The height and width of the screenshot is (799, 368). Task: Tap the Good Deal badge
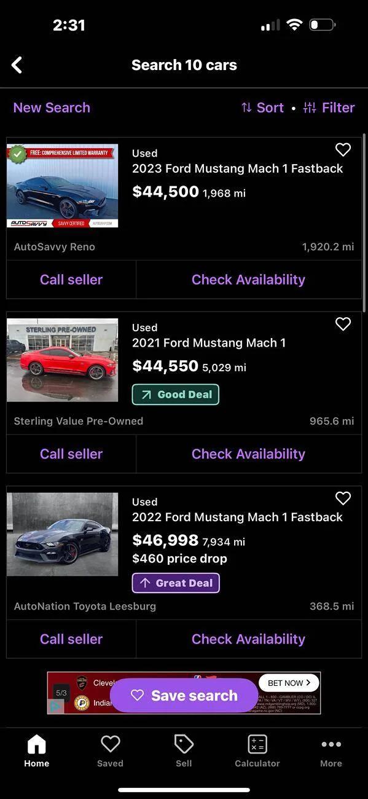pyautogui.click(x=176, y=395)
